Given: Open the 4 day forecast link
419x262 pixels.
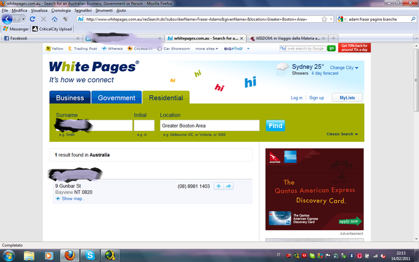Looking at the screenshot, I should (x=324, y=73).
